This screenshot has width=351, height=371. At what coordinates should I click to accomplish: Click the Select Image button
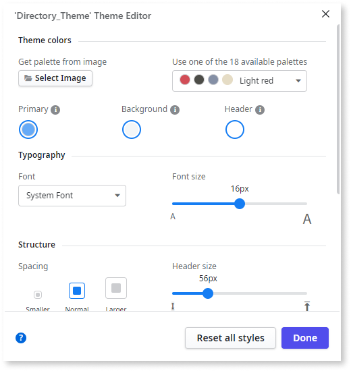tap(55, 78)
